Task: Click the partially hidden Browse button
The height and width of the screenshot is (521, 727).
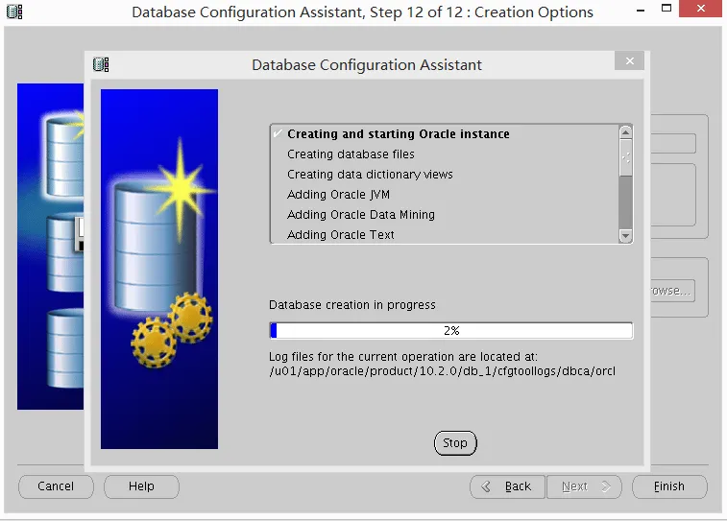Action: point(673,291)
